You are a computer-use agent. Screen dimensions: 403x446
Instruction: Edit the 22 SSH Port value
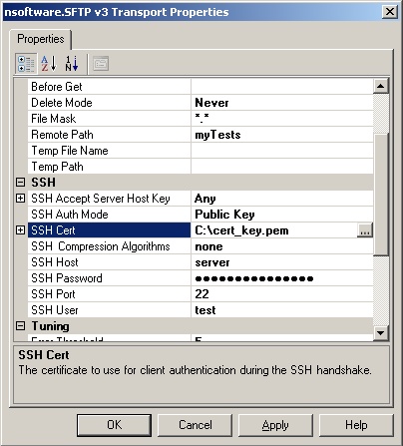[282, 294]
